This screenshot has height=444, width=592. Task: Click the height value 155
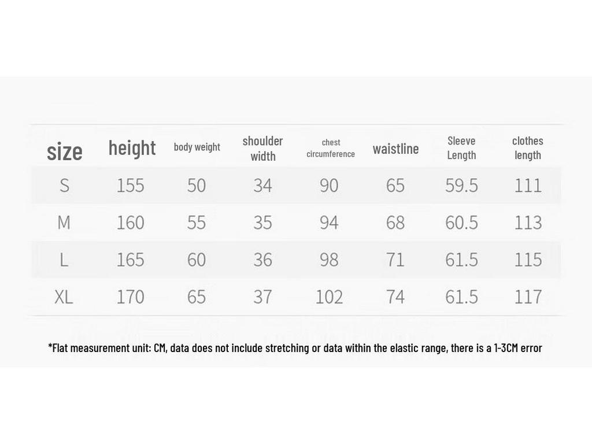click(130, 186)
